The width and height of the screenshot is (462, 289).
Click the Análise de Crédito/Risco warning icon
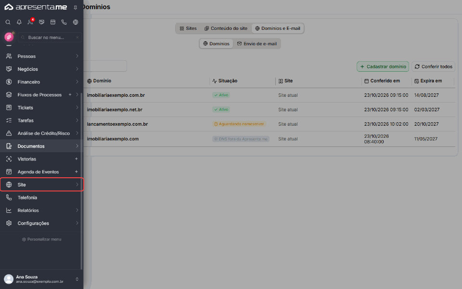click(9, 133)
